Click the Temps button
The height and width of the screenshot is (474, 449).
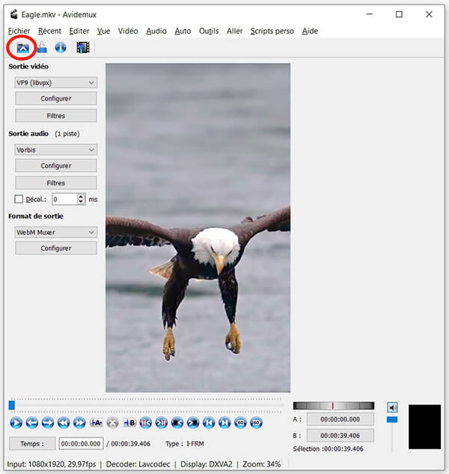(31, 443)
